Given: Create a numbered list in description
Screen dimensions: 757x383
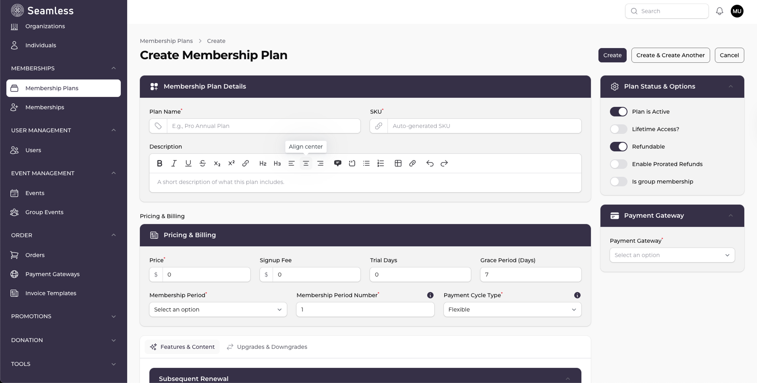Looking at the screenshot, I should (x=381, y=163).
